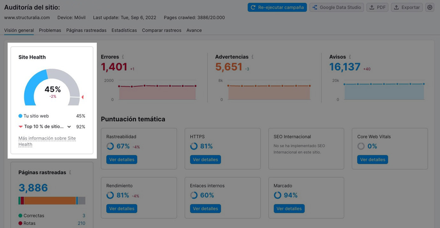Open Más información sobre Site Health link
The image size is (440, 228).
pyautogui.click(x=47, y=141)
